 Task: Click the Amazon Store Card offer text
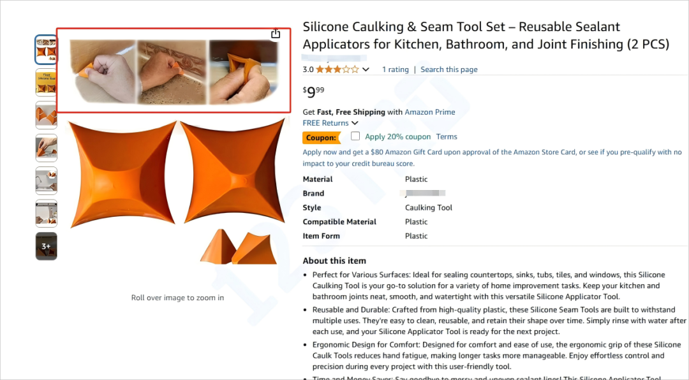(492, 157)
